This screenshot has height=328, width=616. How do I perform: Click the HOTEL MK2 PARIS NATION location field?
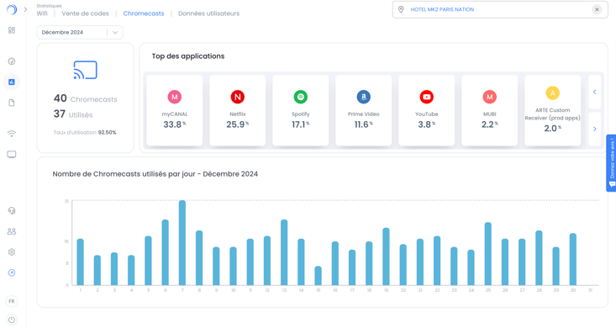tap(500, 9)
